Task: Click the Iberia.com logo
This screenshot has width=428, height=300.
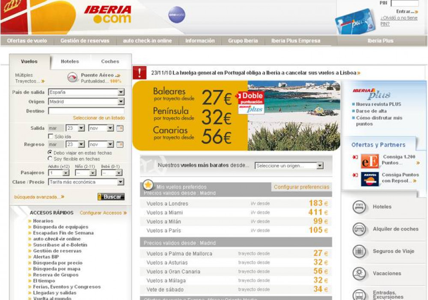Action: tap(107, 15)
